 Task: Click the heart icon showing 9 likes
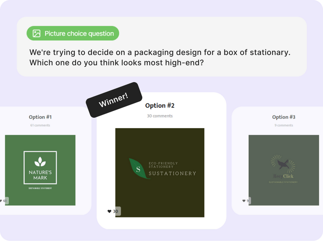(x=243, y=200)
